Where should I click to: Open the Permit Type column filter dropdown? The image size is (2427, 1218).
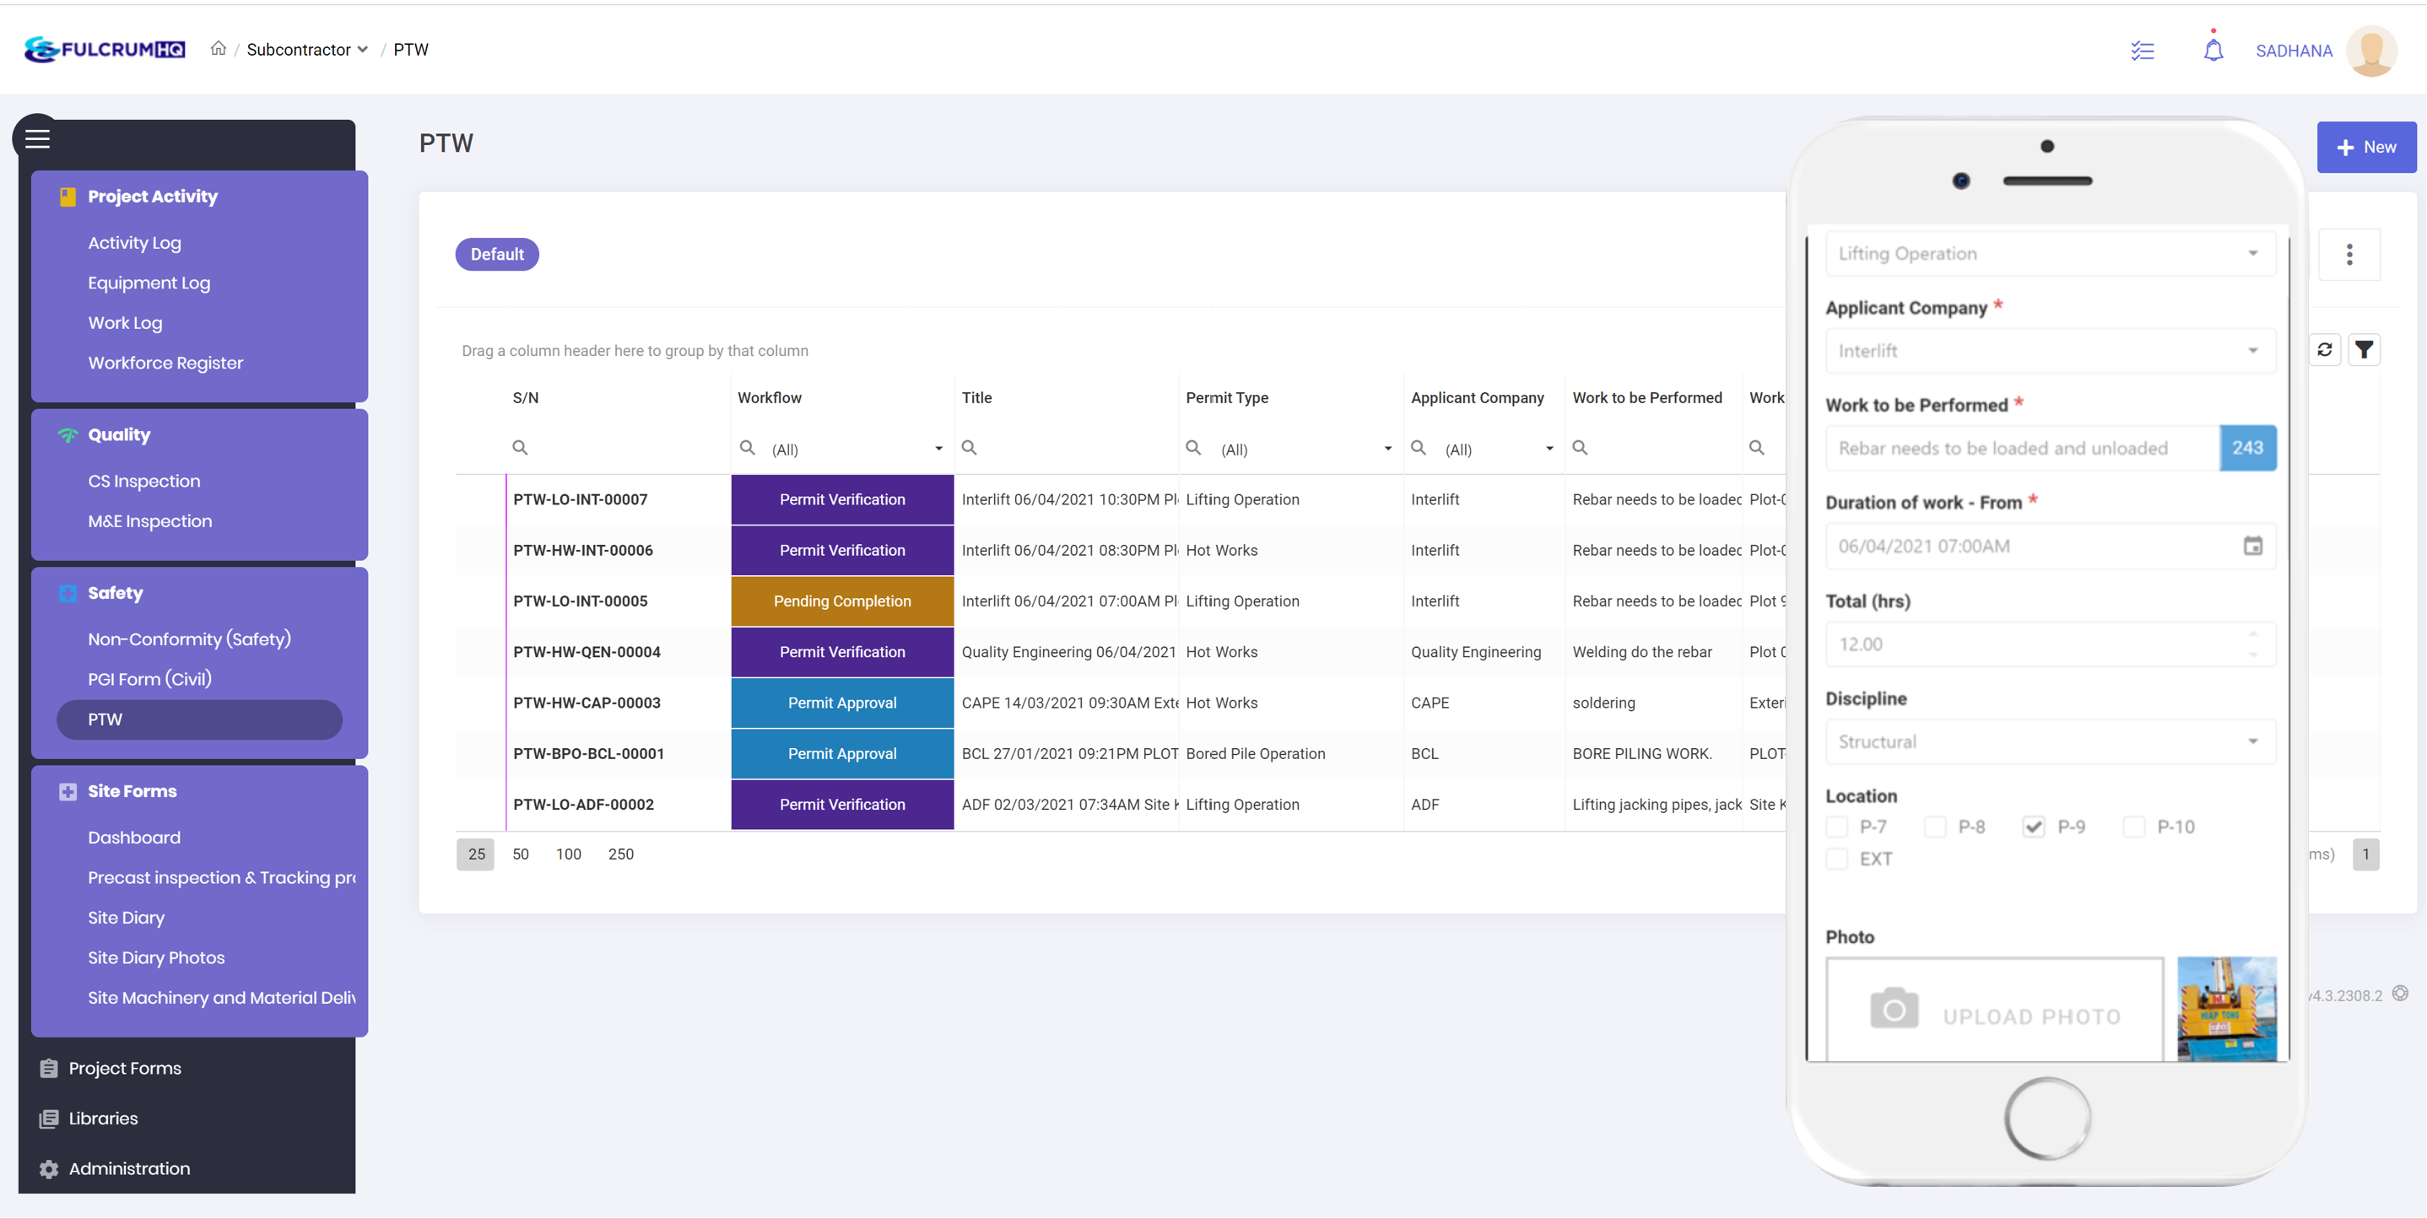[1386, 449]
